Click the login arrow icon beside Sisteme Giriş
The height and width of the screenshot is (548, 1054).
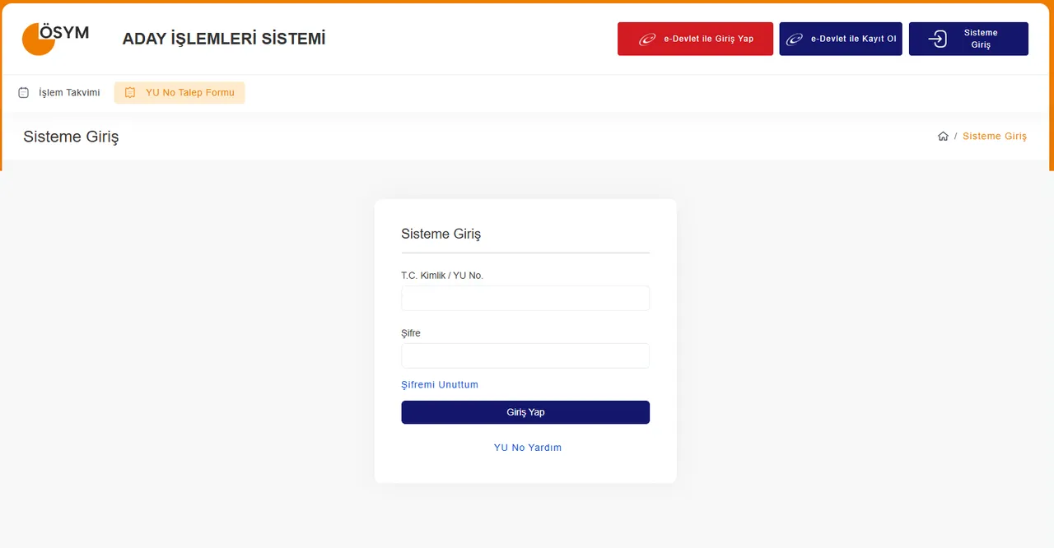[937, 39]
